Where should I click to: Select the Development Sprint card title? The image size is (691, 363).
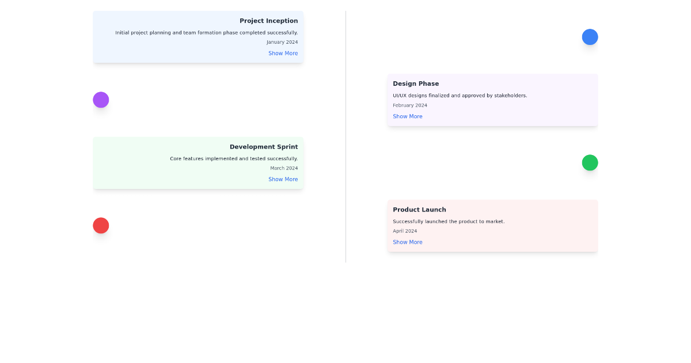tap(264, 146)
